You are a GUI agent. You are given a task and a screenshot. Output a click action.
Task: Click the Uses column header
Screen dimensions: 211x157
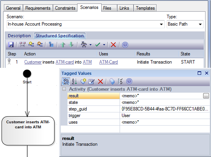[116, 54]
